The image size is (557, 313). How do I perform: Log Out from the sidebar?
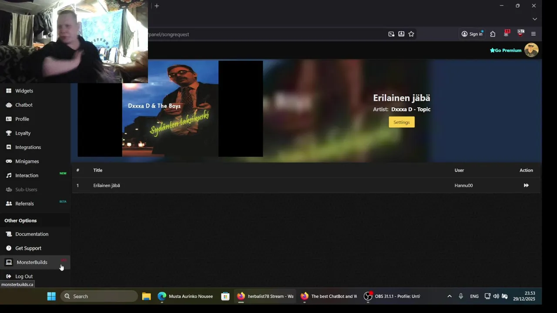tap(24, 276)
